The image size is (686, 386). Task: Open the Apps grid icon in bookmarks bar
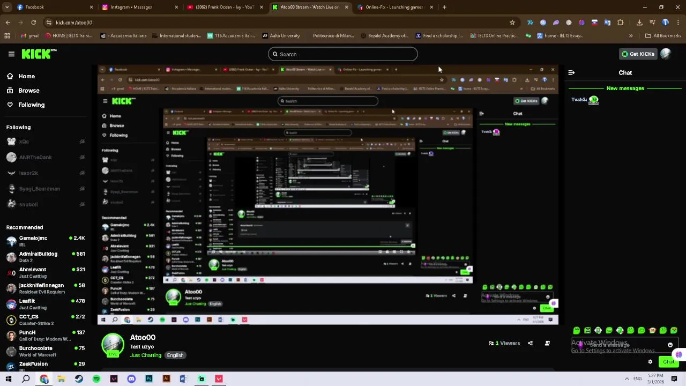pos(7,36)
